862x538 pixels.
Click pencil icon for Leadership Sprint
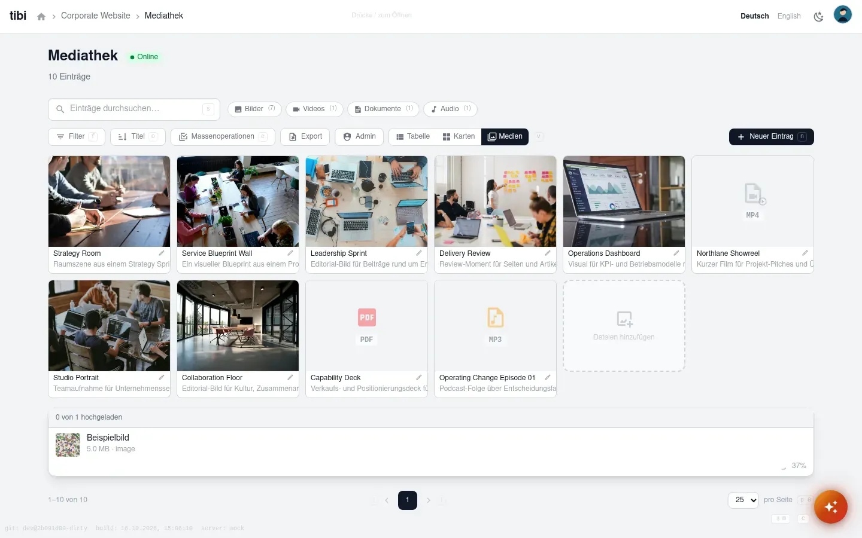coord(419,253)
